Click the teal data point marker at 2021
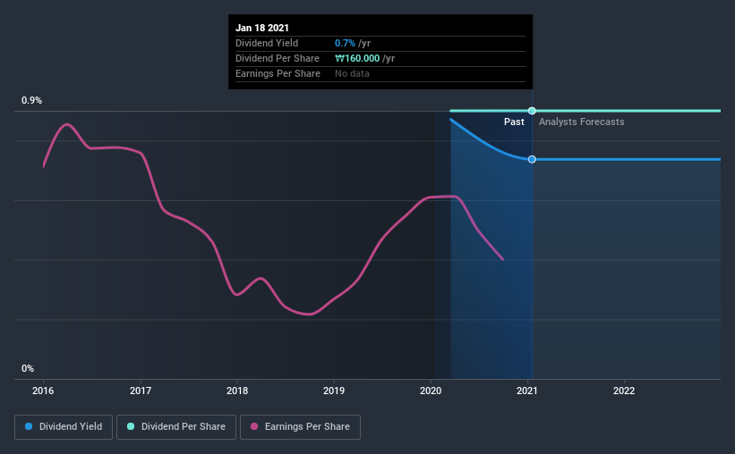This screenshot has height=454, width=735. 532,111
